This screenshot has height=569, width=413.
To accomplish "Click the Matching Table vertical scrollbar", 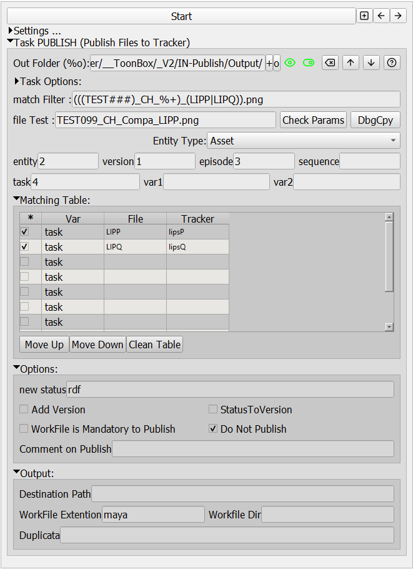I will click(389, 256).
